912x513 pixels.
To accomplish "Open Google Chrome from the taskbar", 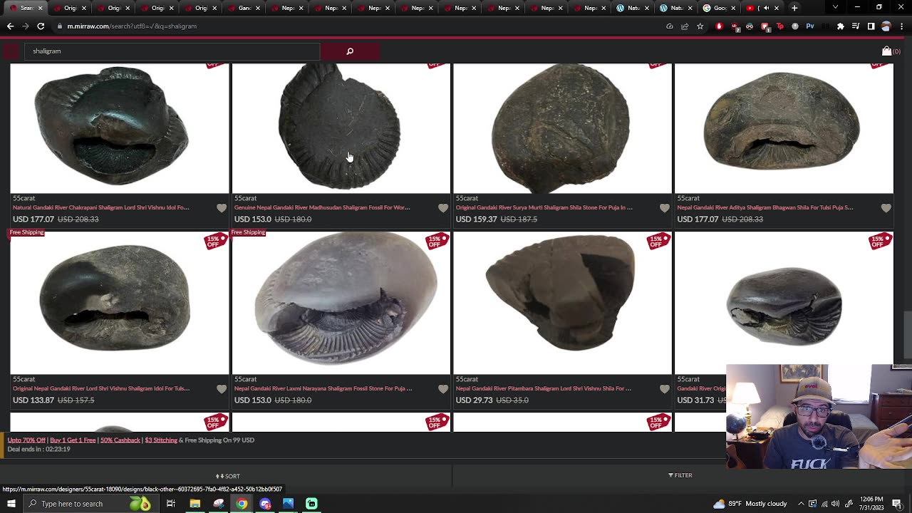I will pos(242,504).
